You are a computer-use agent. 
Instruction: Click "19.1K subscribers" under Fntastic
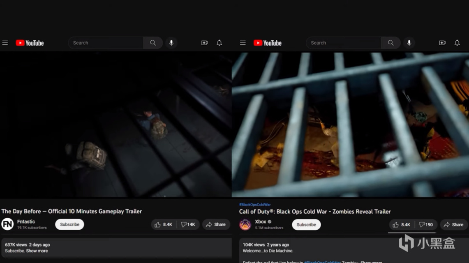(x=32, y=228)
